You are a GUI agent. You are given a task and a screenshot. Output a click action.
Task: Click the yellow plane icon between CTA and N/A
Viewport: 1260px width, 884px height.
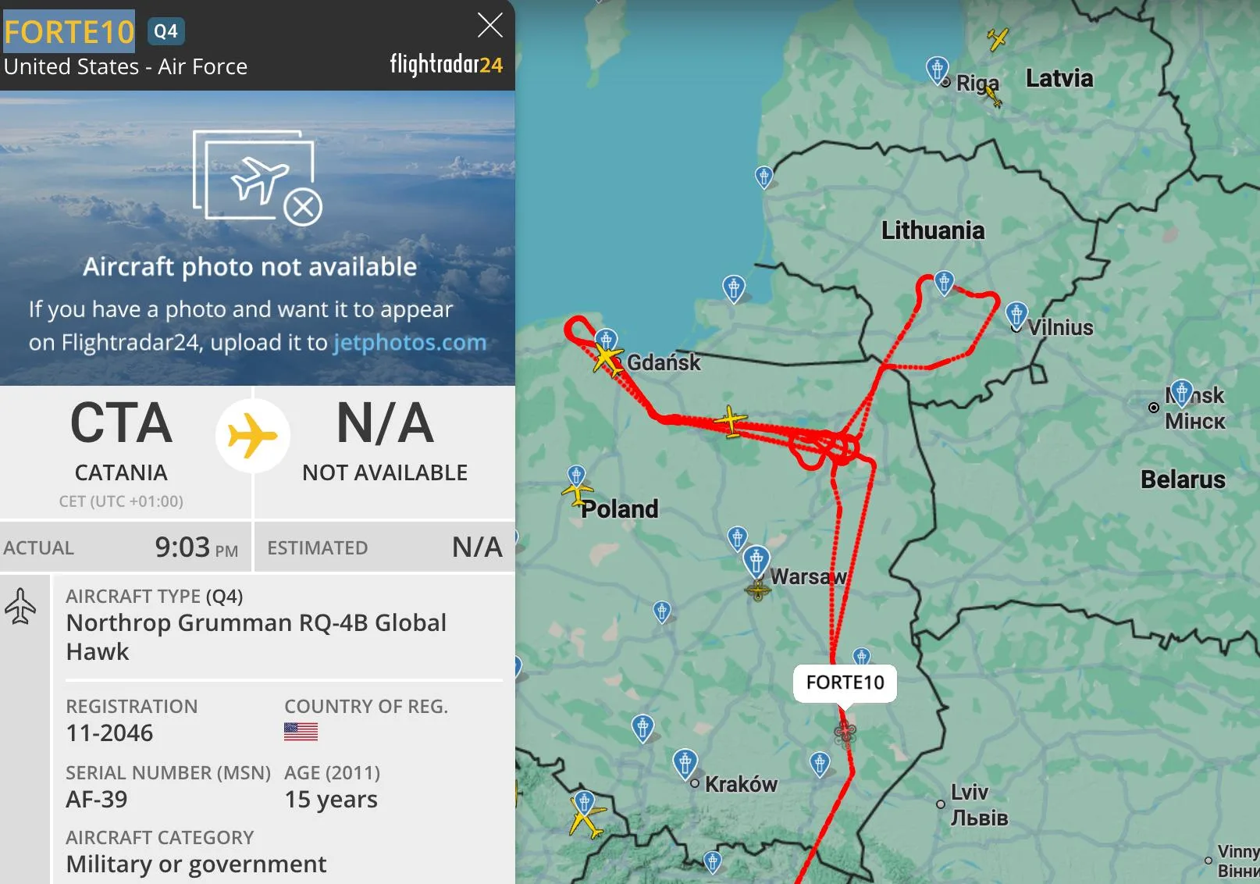click(252, 435)
